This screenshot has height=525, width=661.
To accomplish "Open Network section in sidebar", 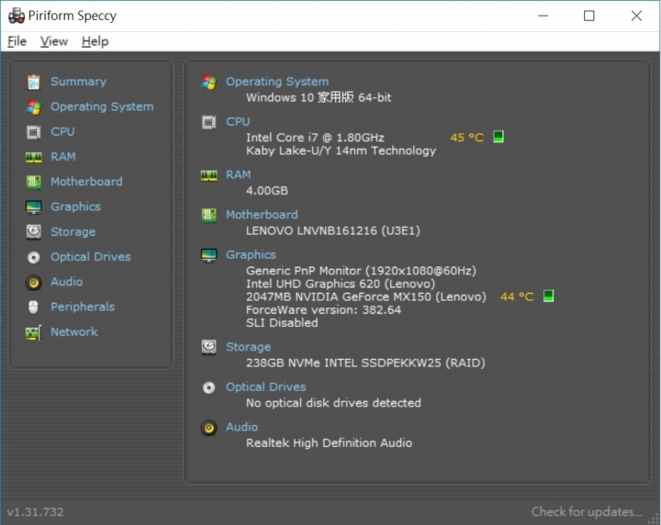I will (x=74, y=332).
